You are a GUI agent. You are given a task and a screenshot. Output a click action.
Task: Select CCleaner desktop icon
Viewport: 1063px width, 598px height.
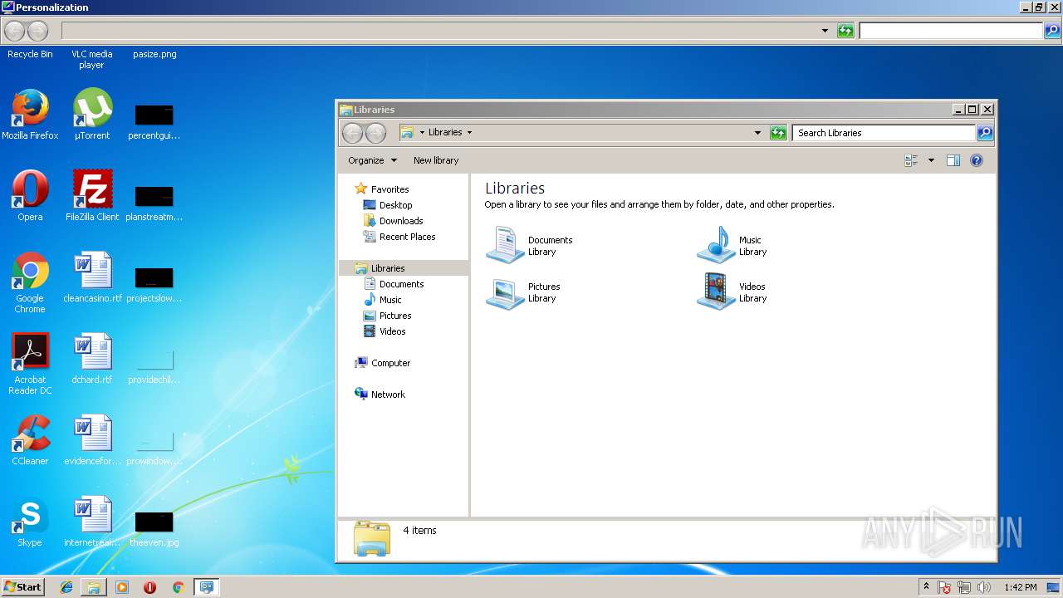coord(30,440)
